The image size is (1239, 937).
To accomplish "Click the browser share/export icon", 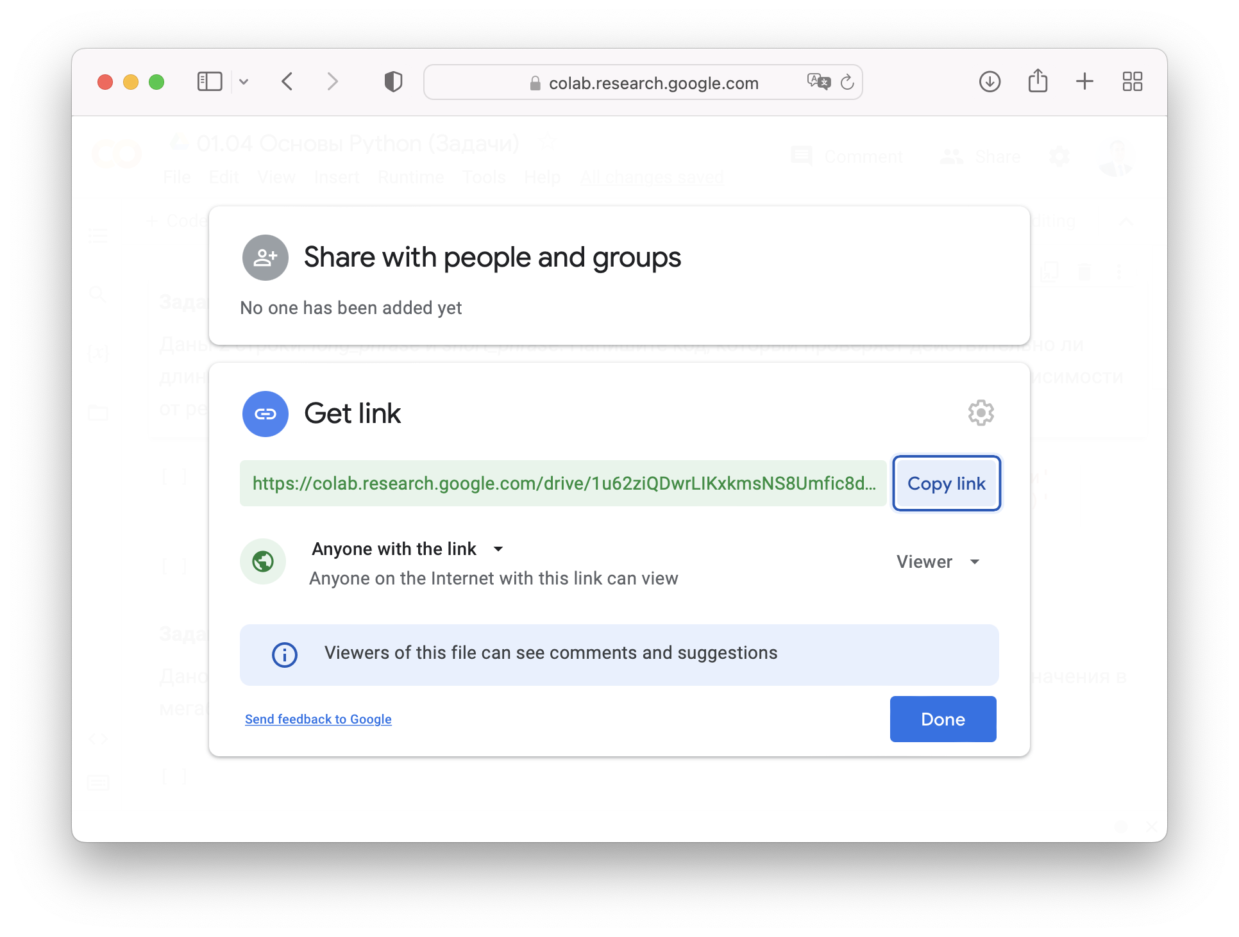I will tap(1038, 83).
